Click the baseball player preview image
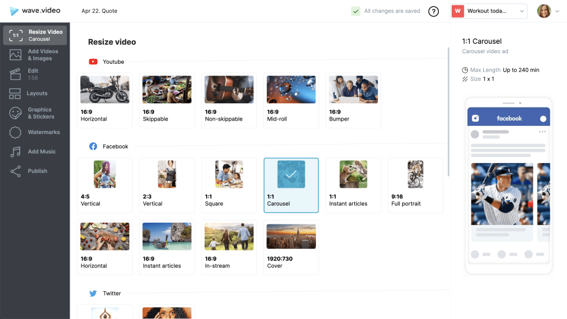 coord(502,194)
